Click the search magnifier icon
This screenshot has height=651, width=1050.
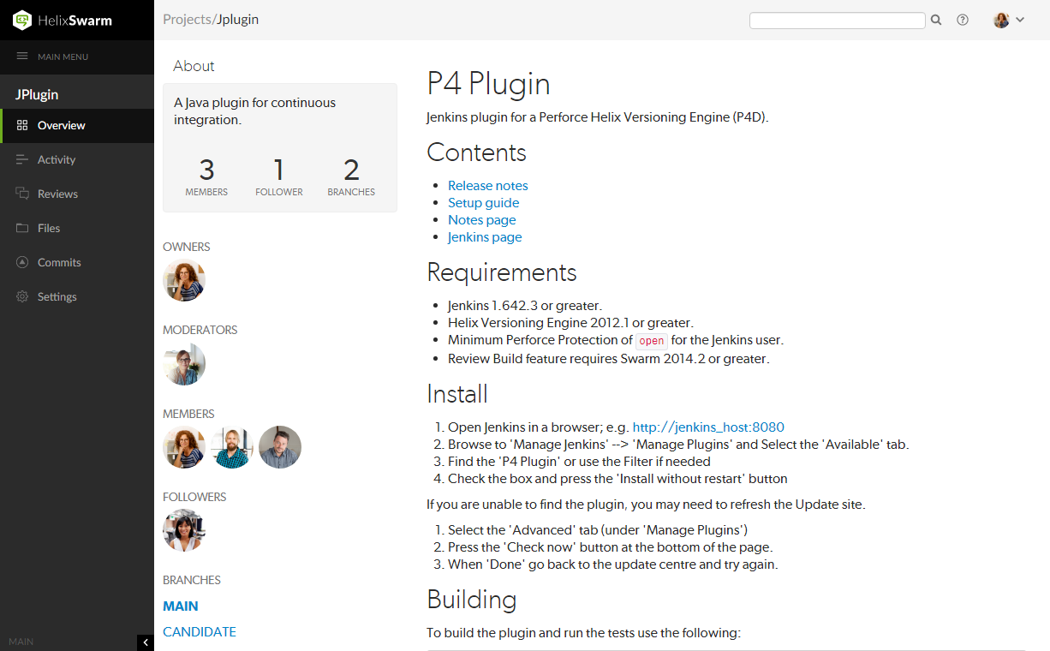tap(935, 19)
